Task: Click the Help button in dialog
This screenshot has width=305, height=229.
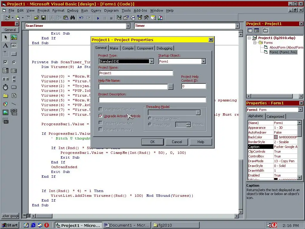Action: [201, 142]
